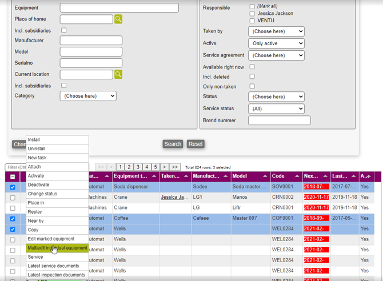Enable Available right now checkbox
This screenshot has width=383, height=281.
point(252,67)
